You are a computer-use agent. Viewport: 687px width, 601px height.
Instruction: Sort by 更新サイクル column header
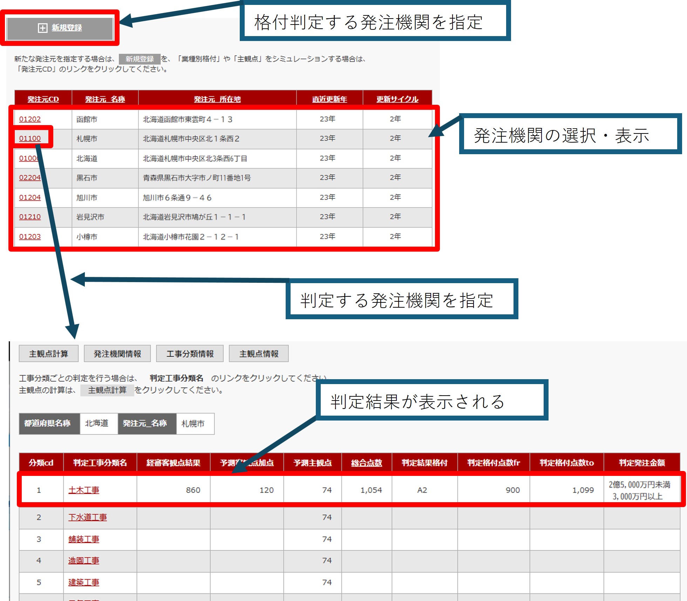point(397,99)
